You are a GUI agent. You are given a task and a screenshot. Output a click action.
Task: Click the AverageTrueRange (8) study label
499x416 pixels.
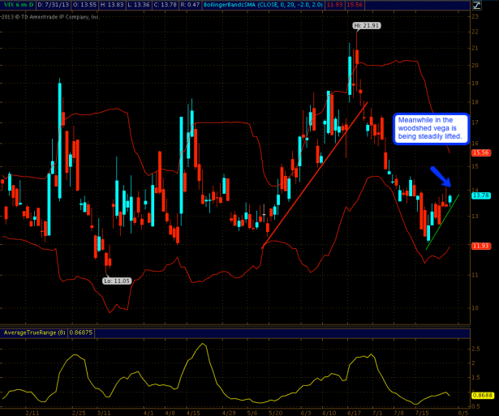pos(31,332)
